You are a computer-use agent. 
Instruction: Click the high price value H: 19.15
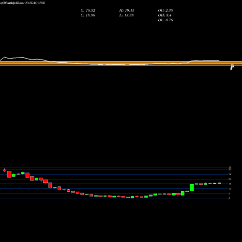(x=127, y=11)
